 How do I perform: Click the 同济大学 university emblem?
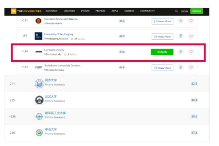[x=39, y=83]
